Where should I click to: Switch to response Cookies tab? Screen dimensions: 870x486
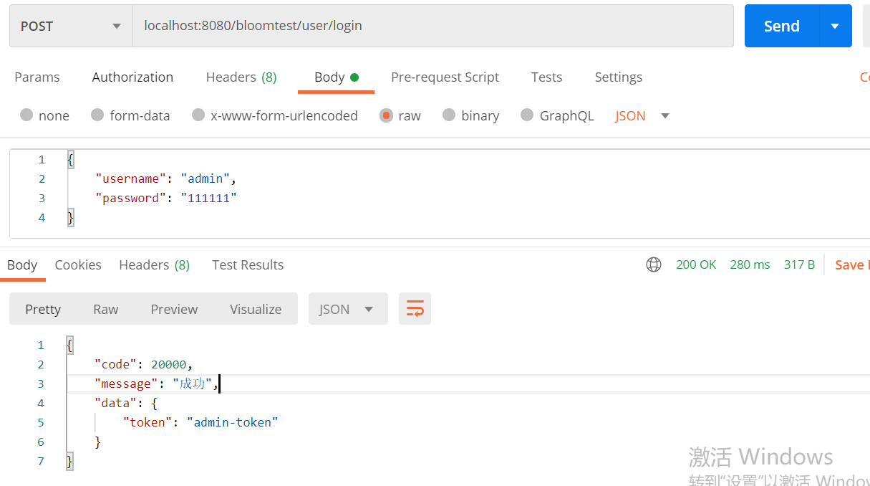click(x=78, y=265)
